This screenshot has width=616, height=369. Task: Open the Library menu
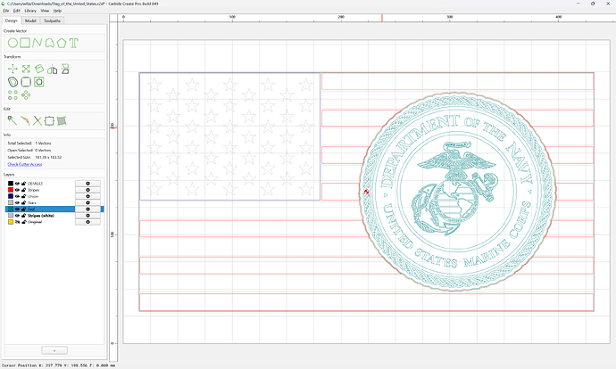click(x=30, y=11)
